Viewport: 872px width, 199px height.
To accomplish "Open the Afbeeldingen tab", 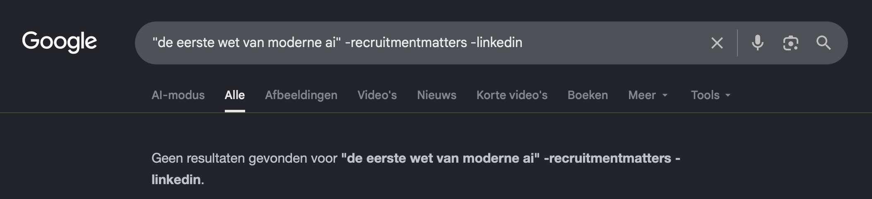I will pos(301,95).
